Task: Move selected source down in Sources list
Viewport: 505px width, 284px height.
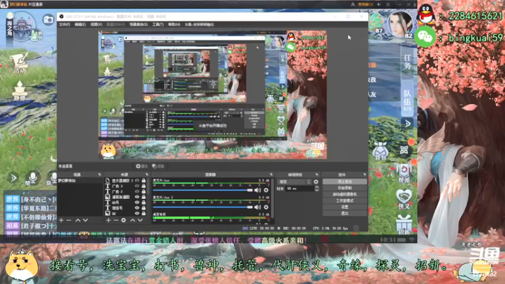Action: [140, 220]
